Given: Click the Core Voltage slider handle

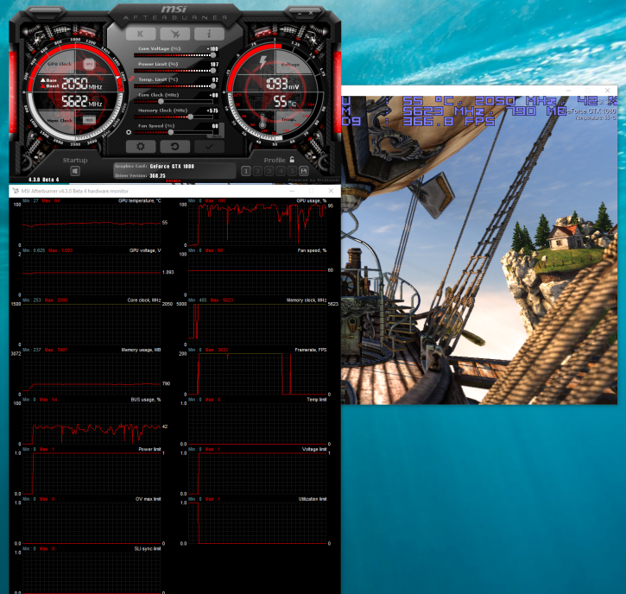Looking at the screenshot, I should (x=213, y=55).
